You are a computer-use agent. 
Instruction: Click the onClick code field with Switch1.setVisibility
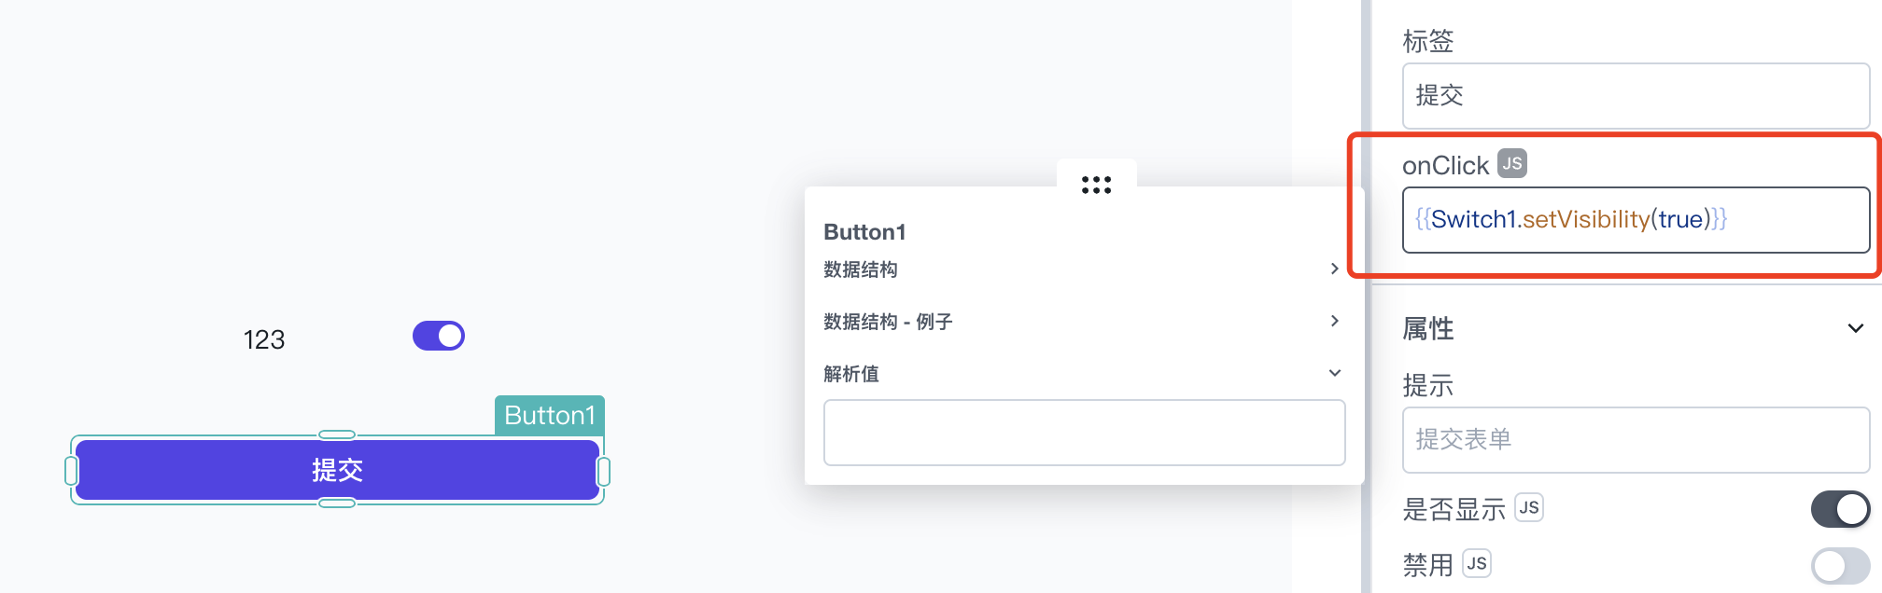[1636, 220]
